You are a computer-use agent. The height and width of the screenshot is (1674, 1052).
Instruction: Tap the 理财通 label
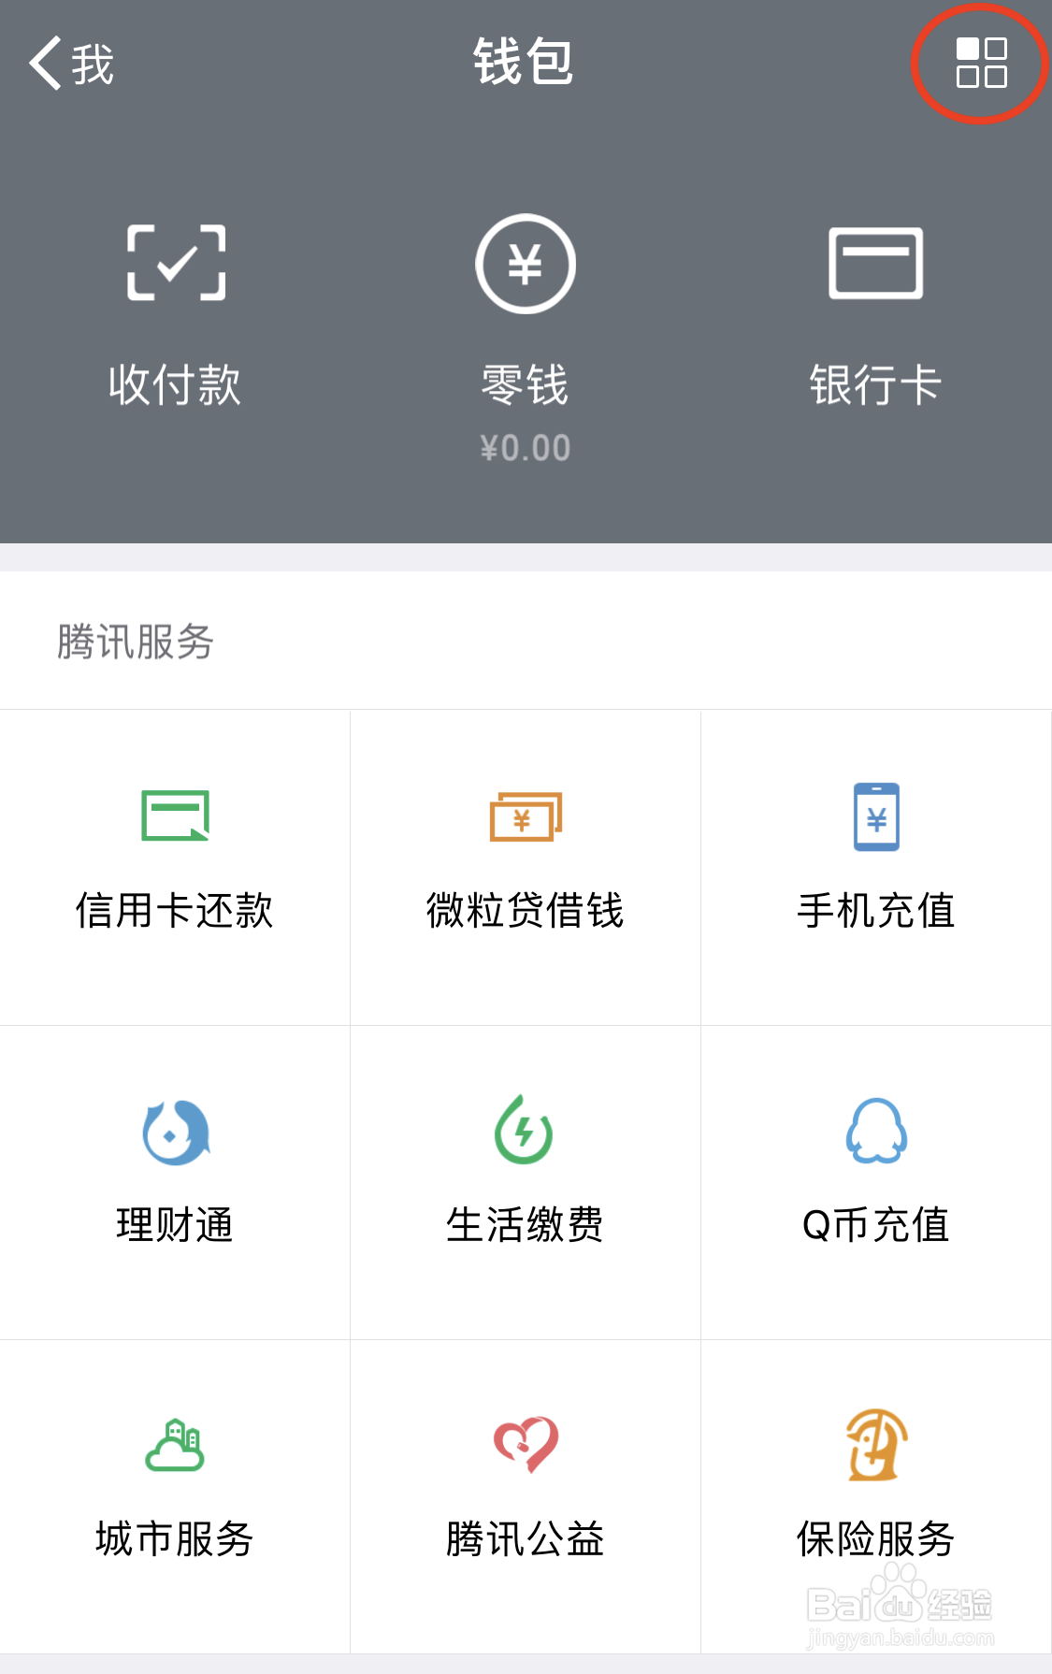[x=175, y=1224]
